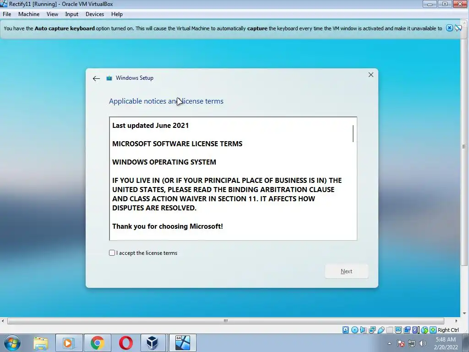Click the keyboard capture green arrow indicator

[x=433, y=330]
